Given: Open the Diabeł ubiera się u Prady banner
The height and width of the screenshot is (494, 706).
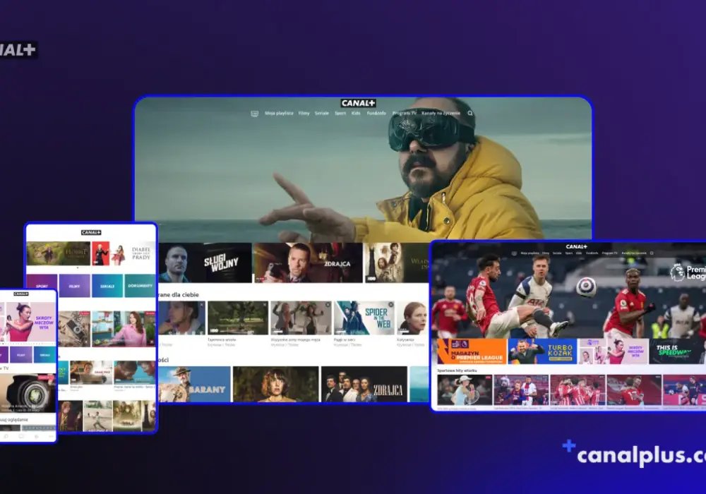Looking at the screenshot, I should coord(124,253).
